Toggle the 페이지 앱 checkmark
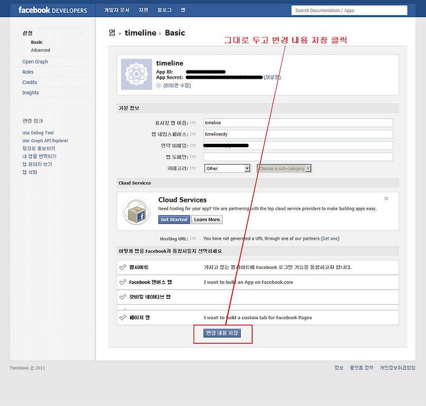426x406 pixels. pos(123,317)
